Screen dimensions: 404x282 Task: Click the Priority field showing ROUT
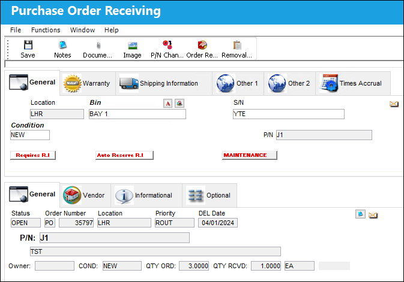click(175, 223)
